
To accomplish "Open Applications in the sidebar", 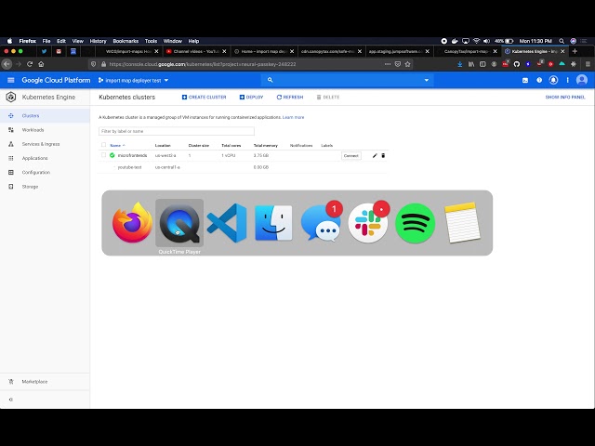I will [45, 158].
